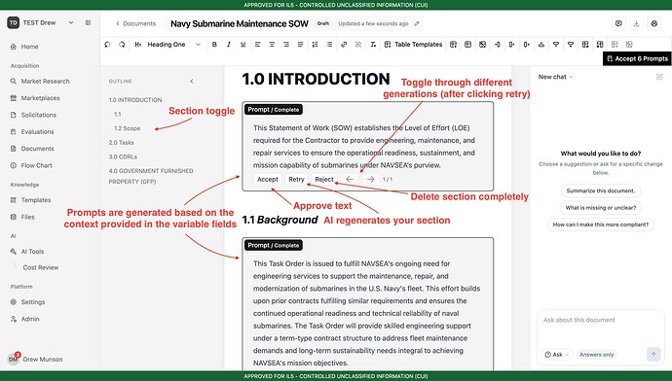The image size is (672, 381).
Task: Open Cost Review in sidebar
Action: (41, 267)
